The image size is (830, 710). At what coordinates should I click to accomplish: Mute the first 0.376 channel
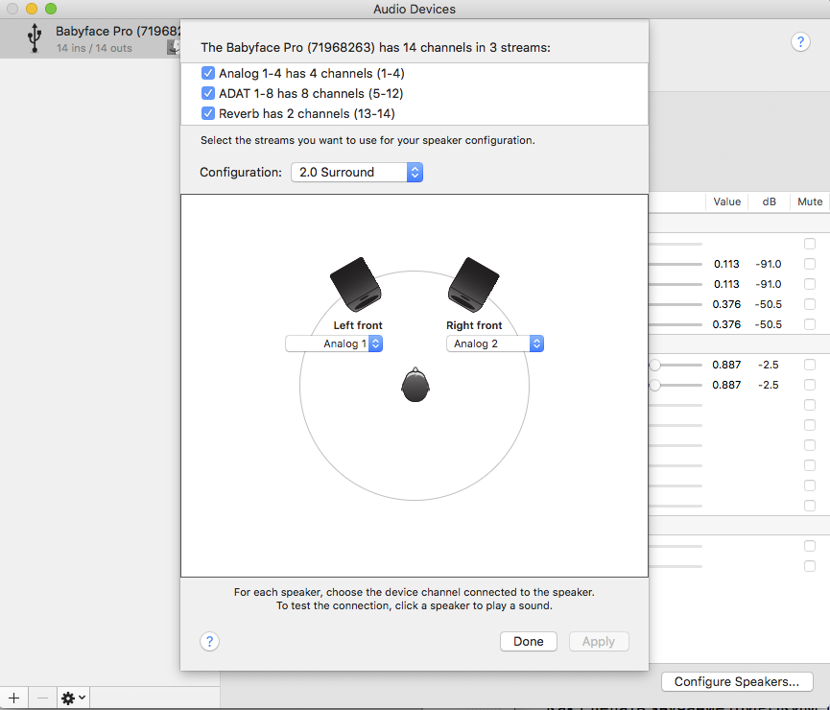809,304
